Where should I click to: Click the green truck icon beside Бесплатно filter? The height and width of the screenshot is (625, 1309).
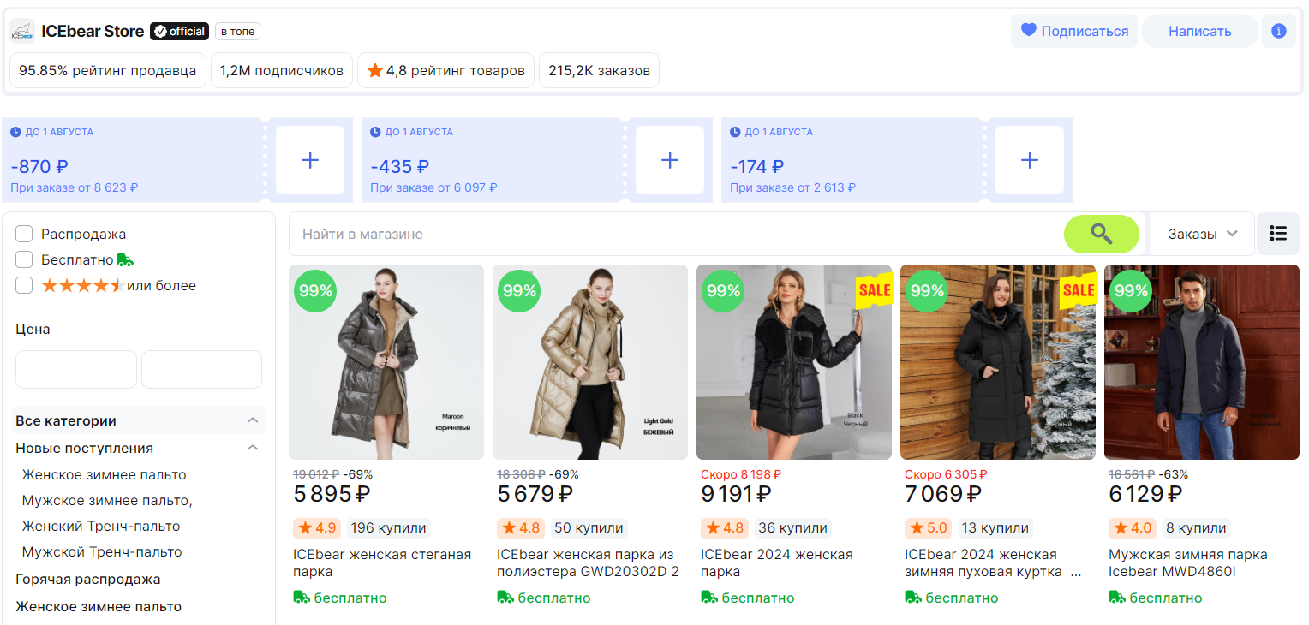point(125,259)
